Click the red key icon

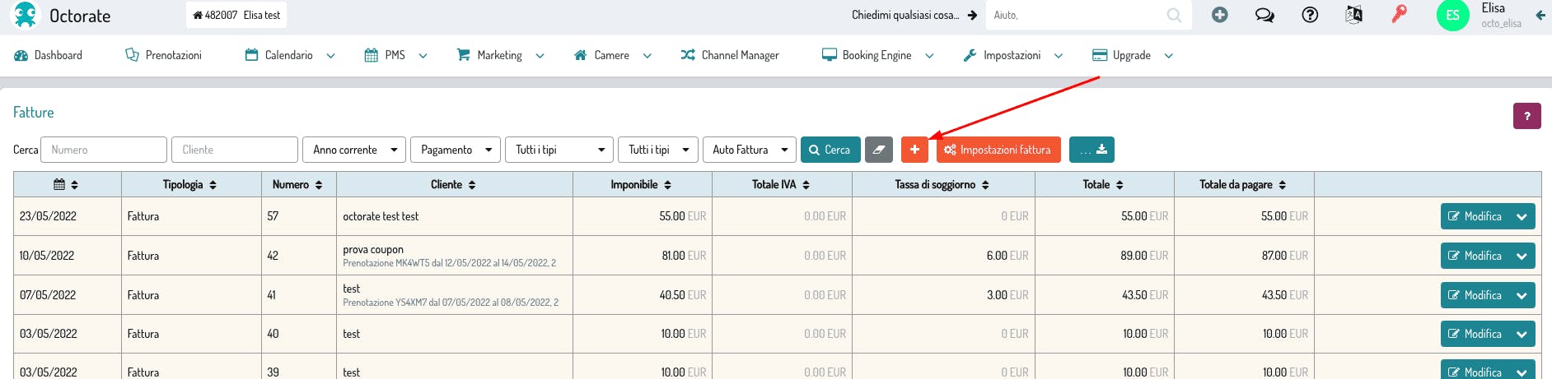pos(1399,15)
